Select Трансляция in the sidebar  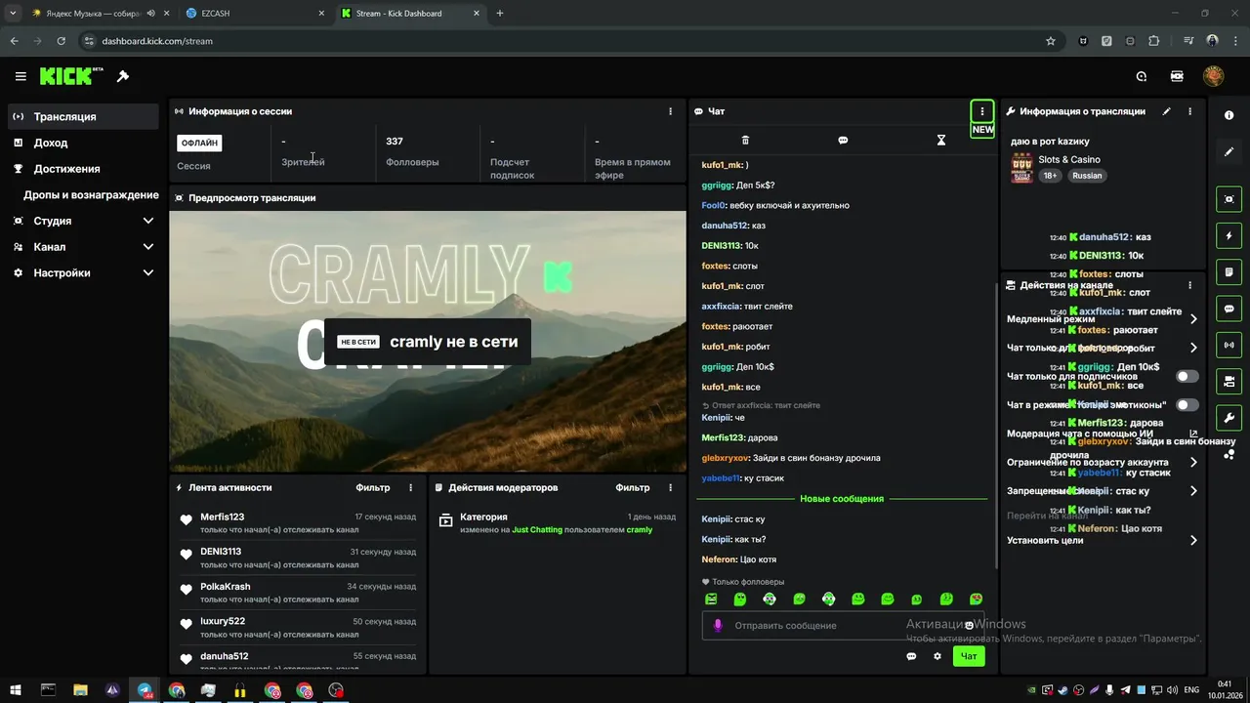click(x=83, y=116)
